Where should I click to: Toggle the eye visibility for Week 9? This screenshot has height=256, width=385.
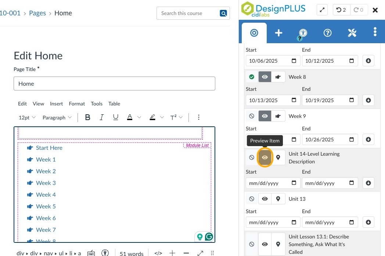point(265,116)
